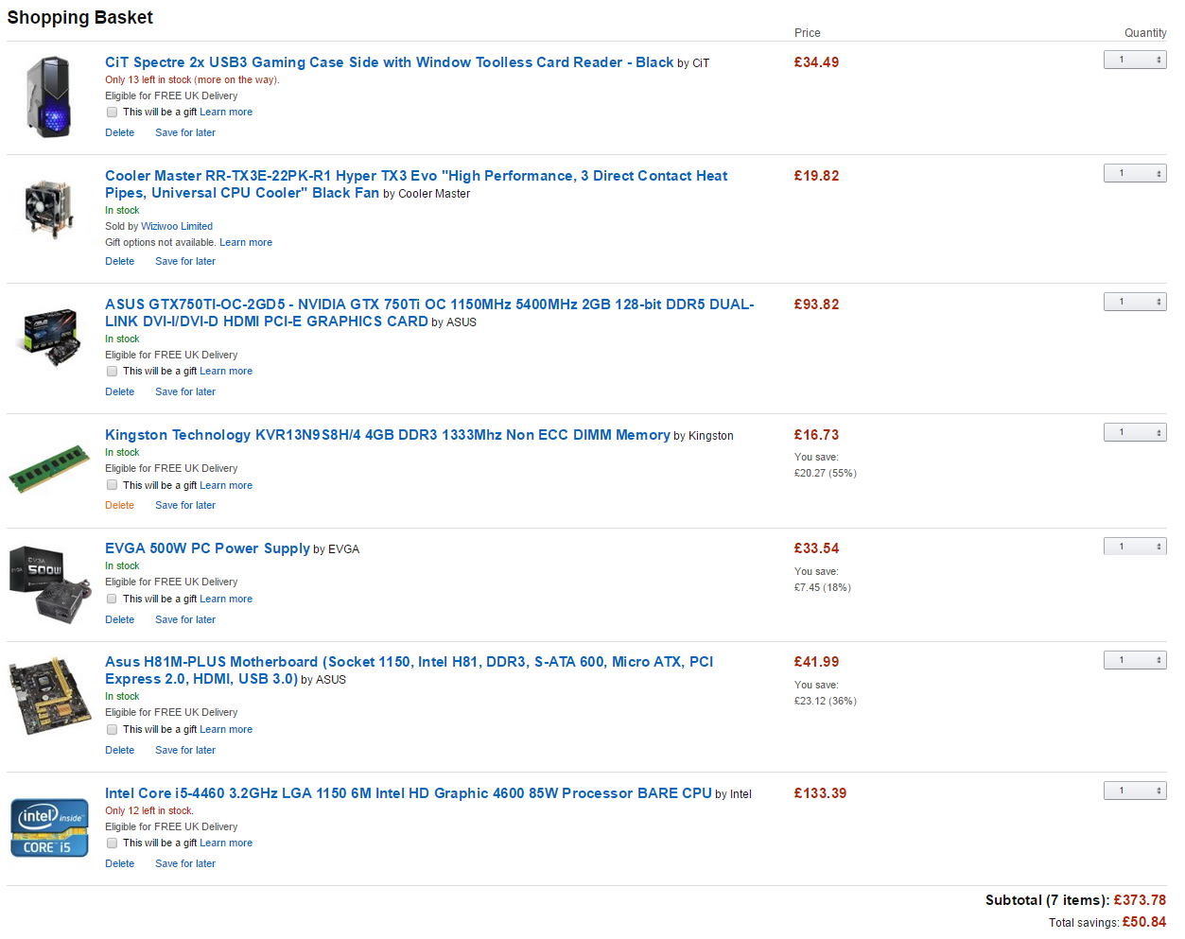Open quantity dropdown for Kingston memory

(1134, 432)
